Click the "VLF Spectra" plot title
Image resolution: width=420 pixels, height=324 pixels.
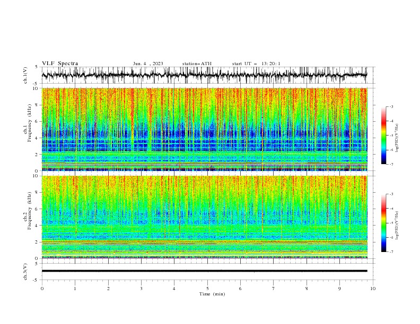60,64
